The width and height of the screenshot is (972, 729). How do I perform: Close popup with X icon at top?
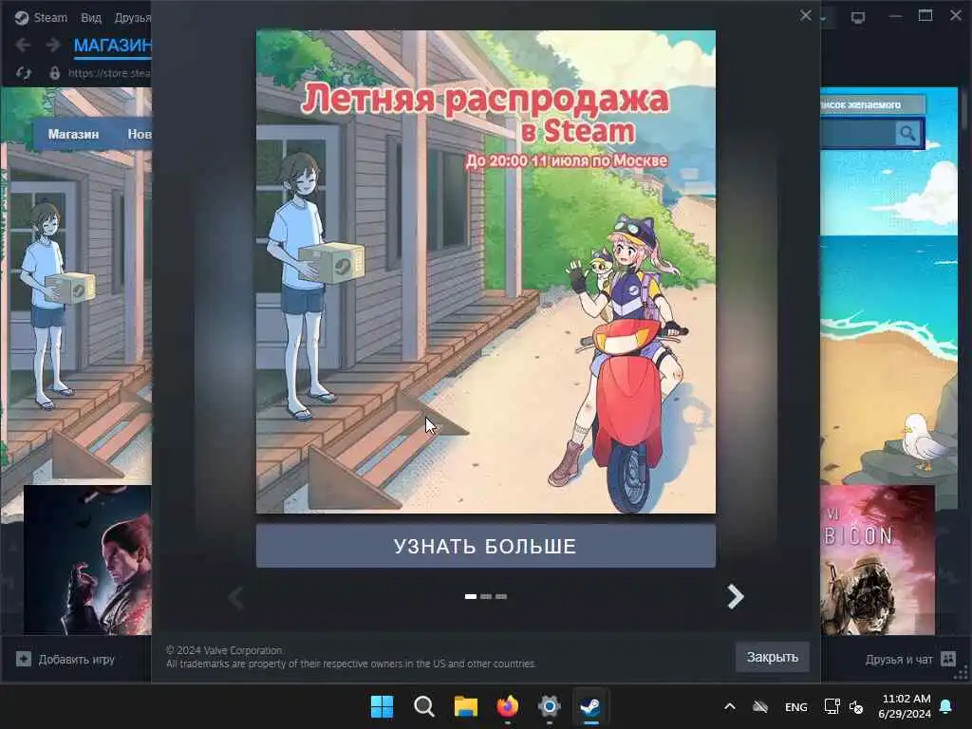tap(805, 15)
